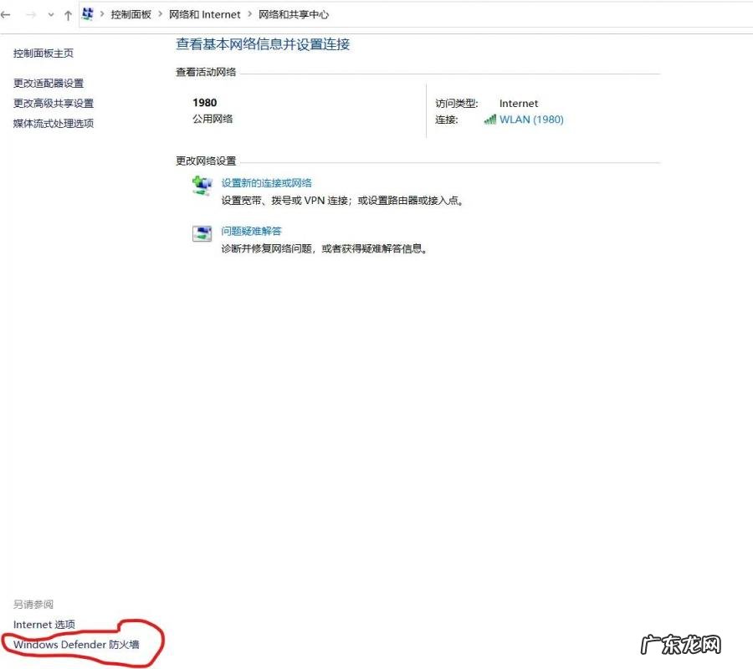Click the refresh area at address bar end
The image size is (753, 669).
point(736,13)
